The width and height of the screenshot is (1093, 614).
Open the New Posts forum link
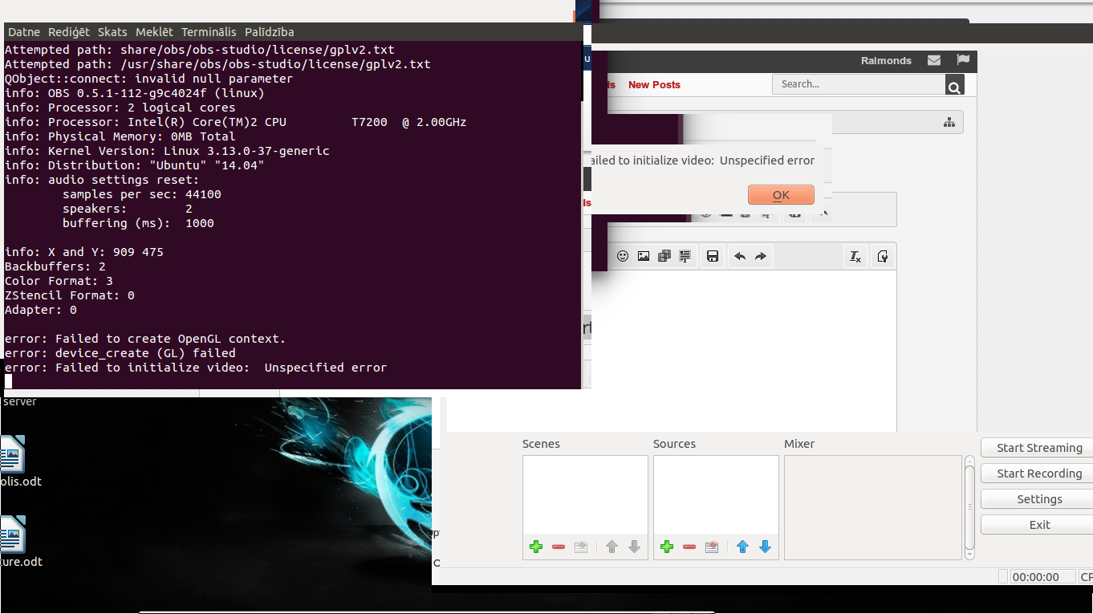[x=654, y=84]
